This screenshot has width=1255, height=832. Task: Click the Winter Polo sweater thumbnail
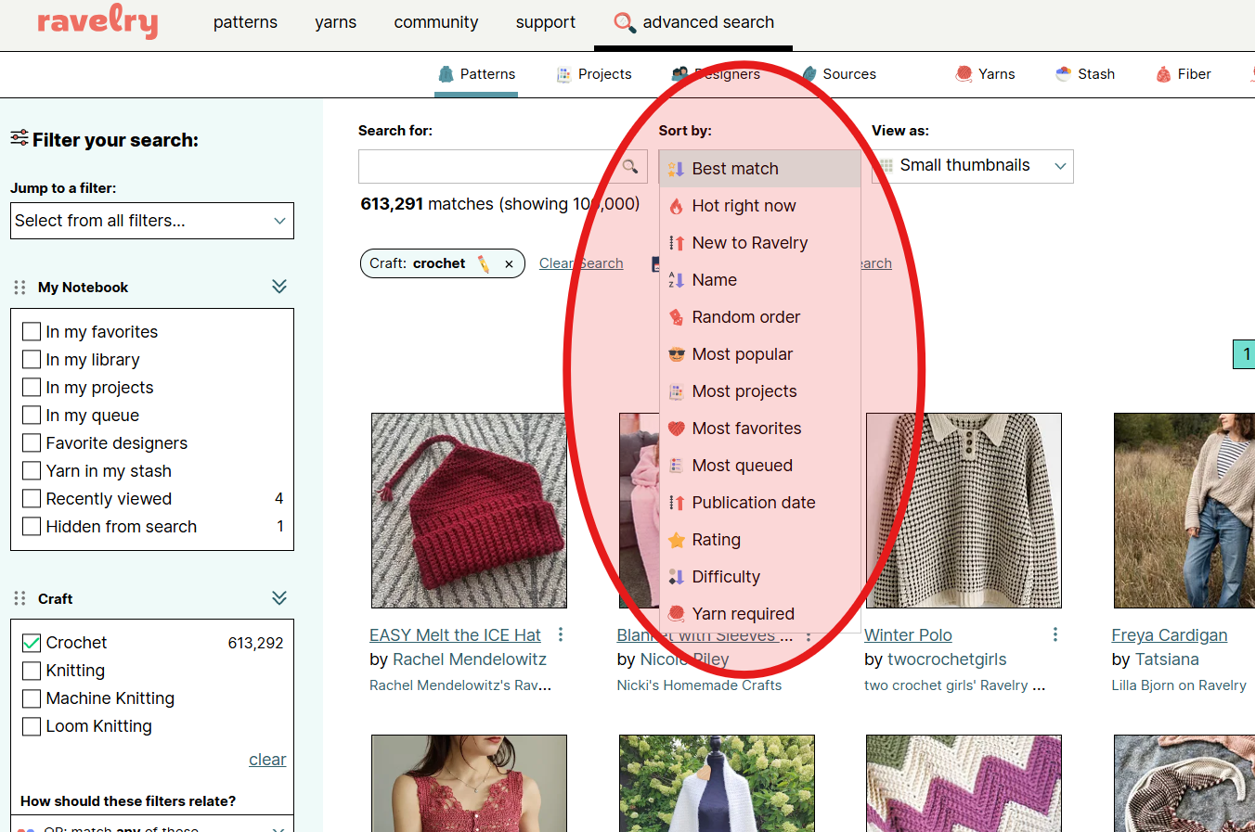[x=963, y=510]
